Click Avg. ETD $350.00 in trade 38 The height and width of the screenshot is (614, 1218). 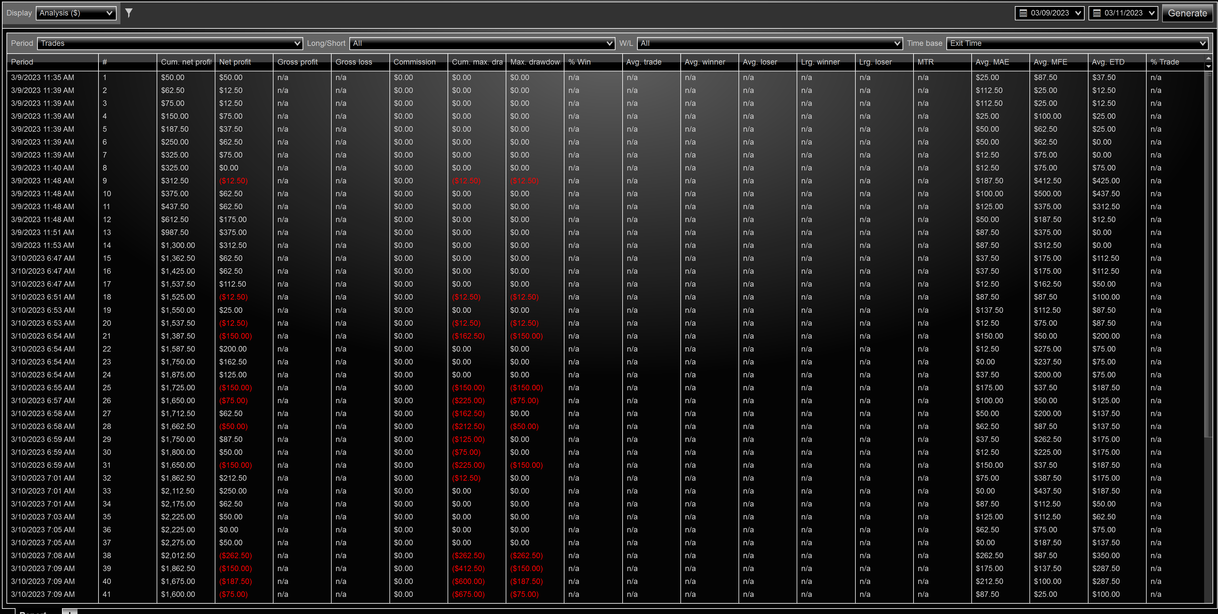tap(1106, 555)
